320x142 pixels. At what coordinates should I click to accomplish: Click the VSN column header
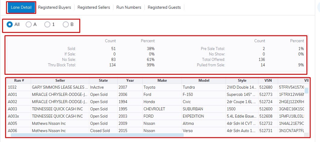[x=268, y=80]
